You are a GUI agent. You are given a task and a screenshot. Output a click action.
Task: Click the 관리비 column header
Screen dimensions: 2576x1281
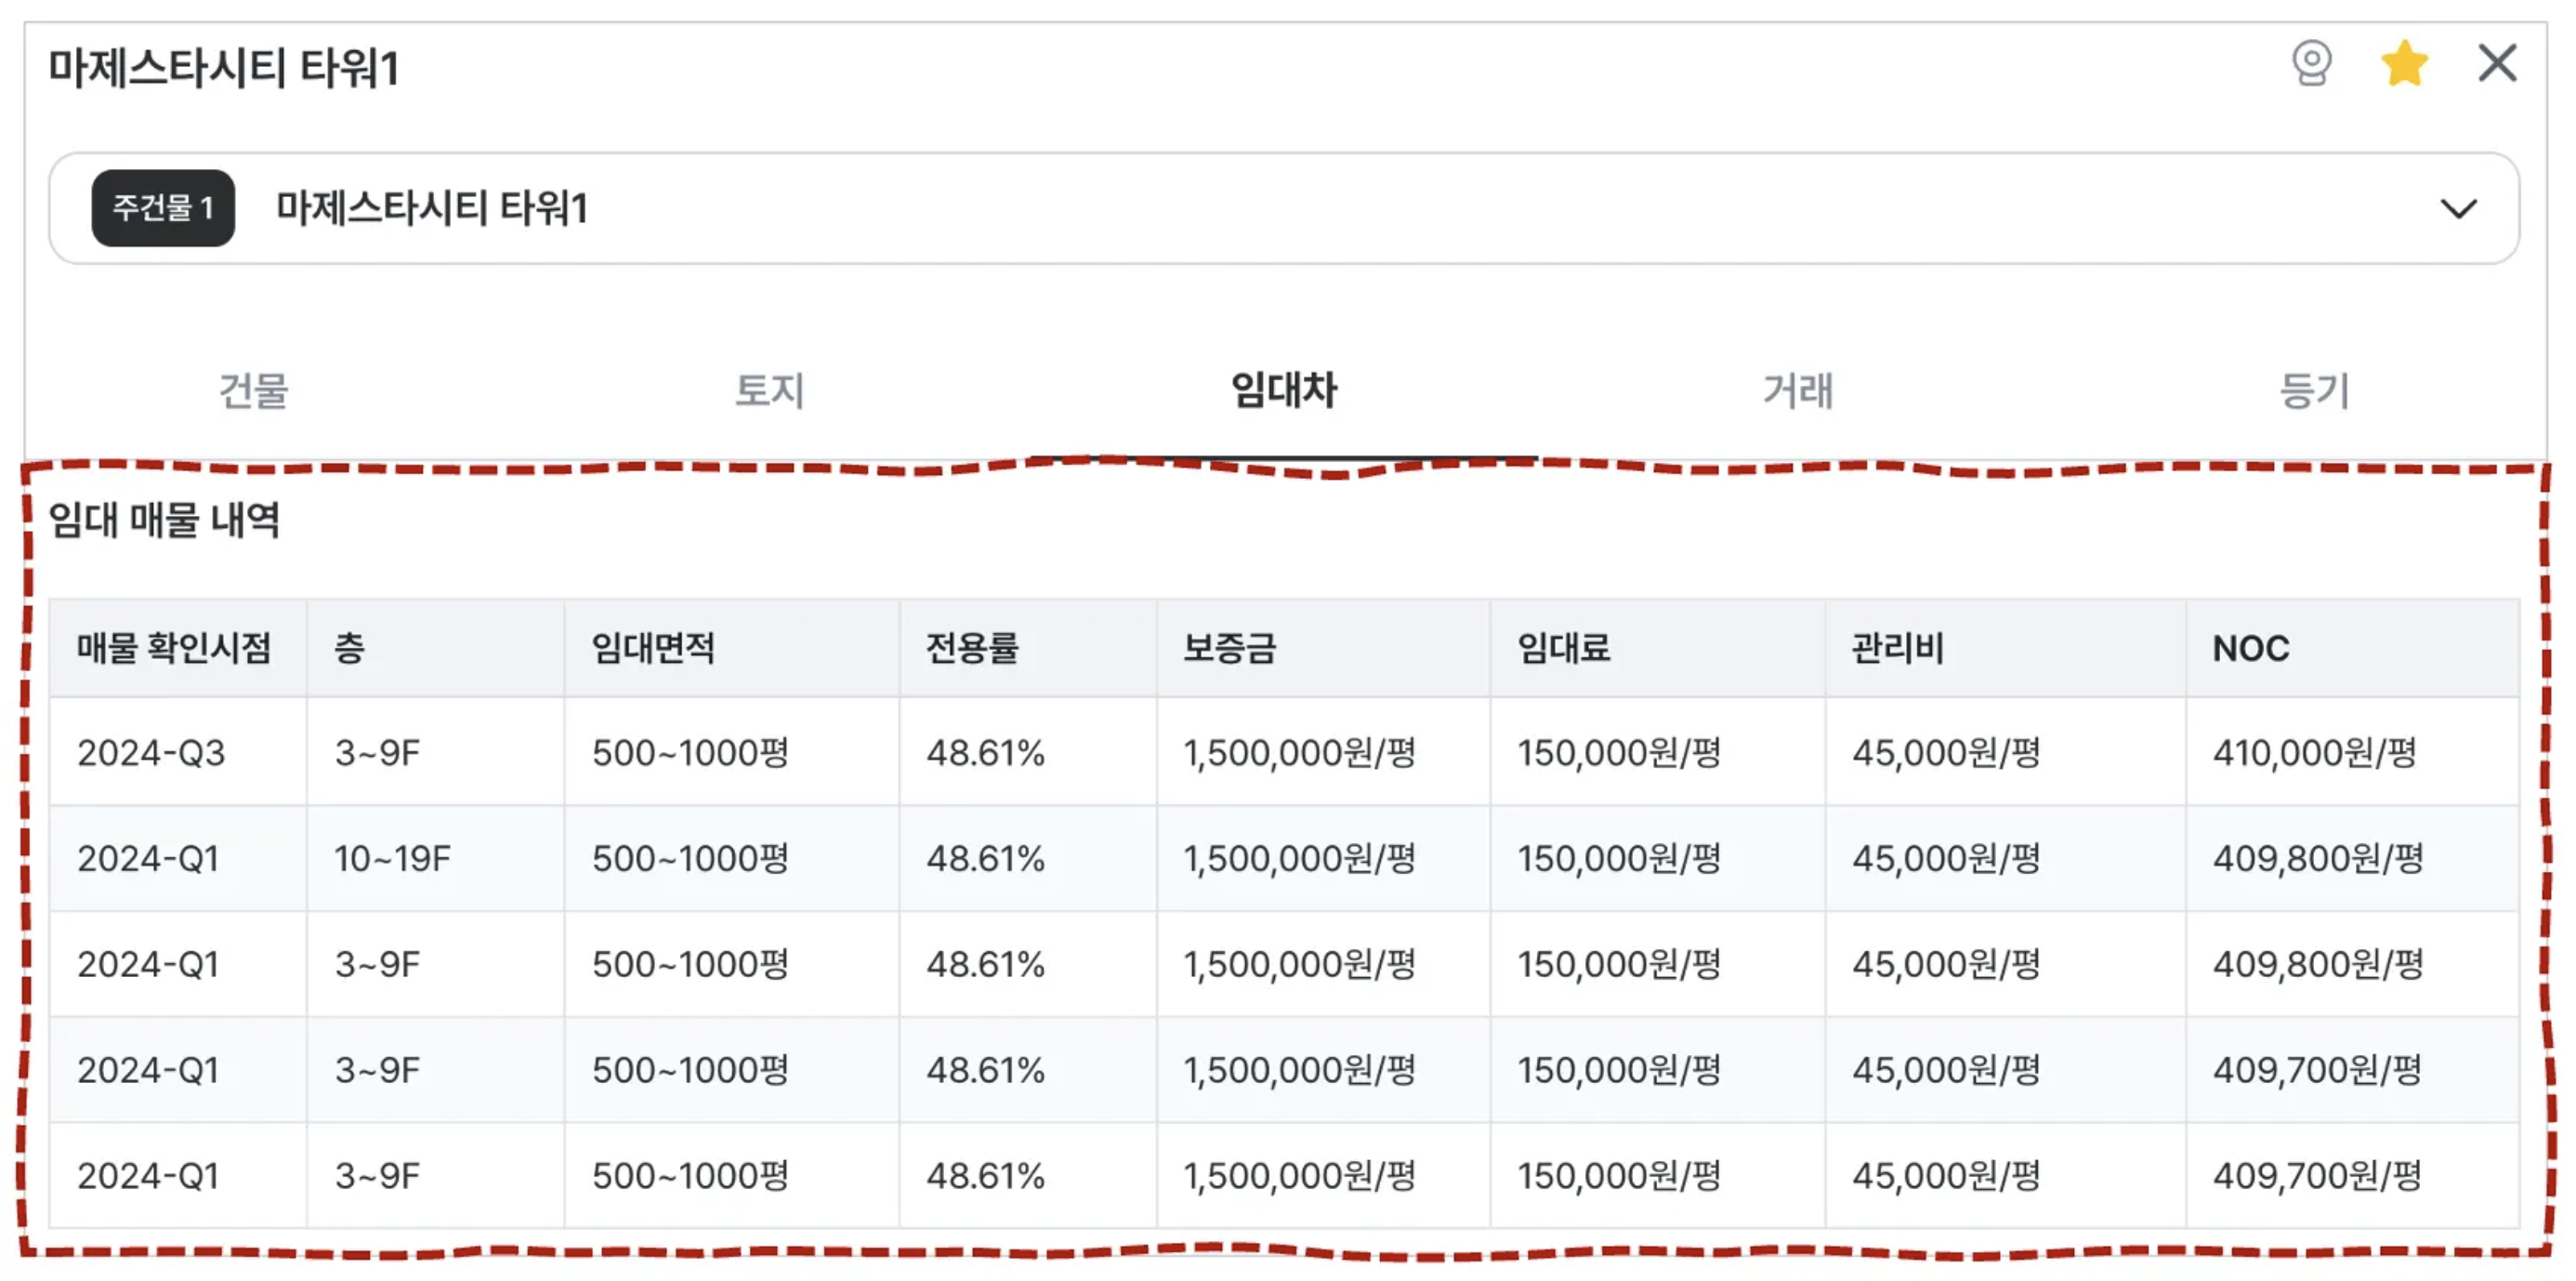point(1898,648)
